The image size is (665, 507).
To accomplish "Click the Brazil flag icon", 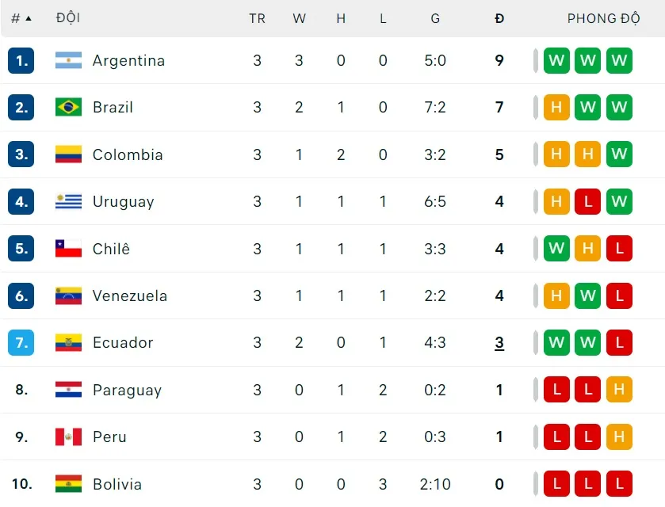I will (x=68, y=107).
